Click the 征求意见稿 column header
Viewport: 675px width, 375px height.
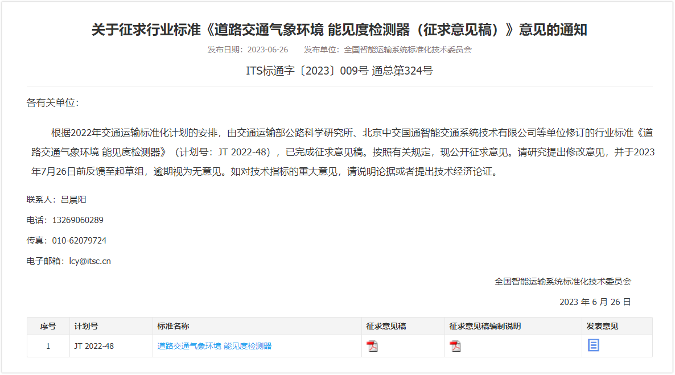403,327
